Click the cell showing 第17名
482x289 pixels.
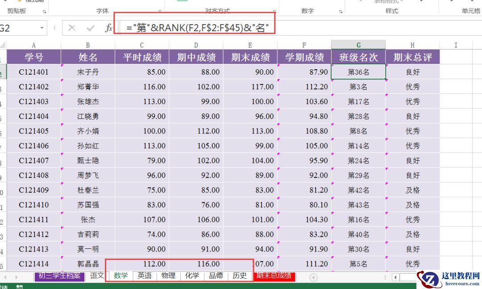tap(358, 101)
